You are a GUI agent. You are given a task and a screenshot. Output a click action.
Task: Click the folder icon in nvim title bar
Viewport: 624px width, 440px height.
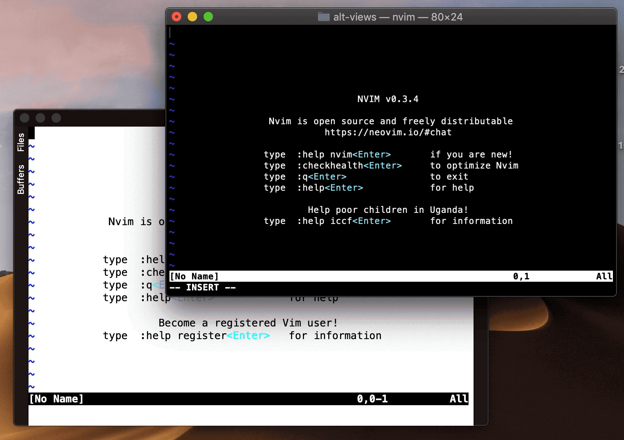(323, 17)
